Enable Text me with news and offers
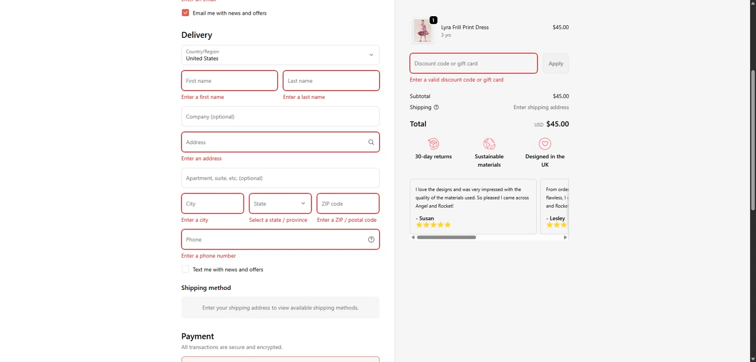Screen dimensions: 756x362 click(185, 269)
